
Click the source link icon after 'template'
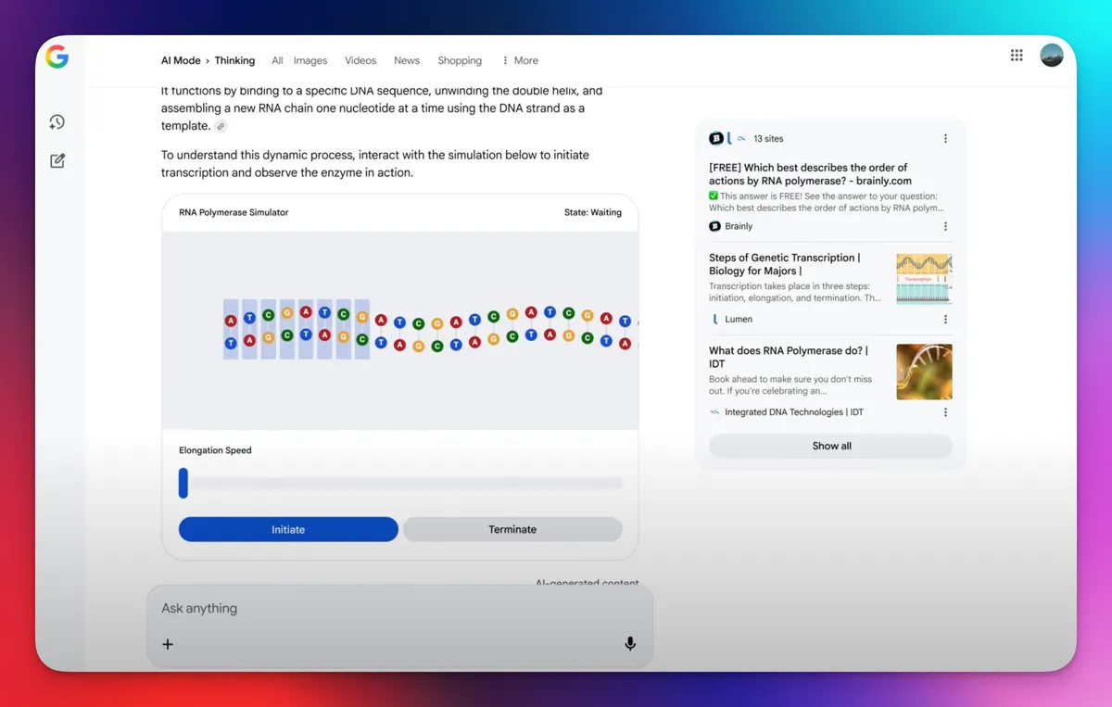pos(221,126)
